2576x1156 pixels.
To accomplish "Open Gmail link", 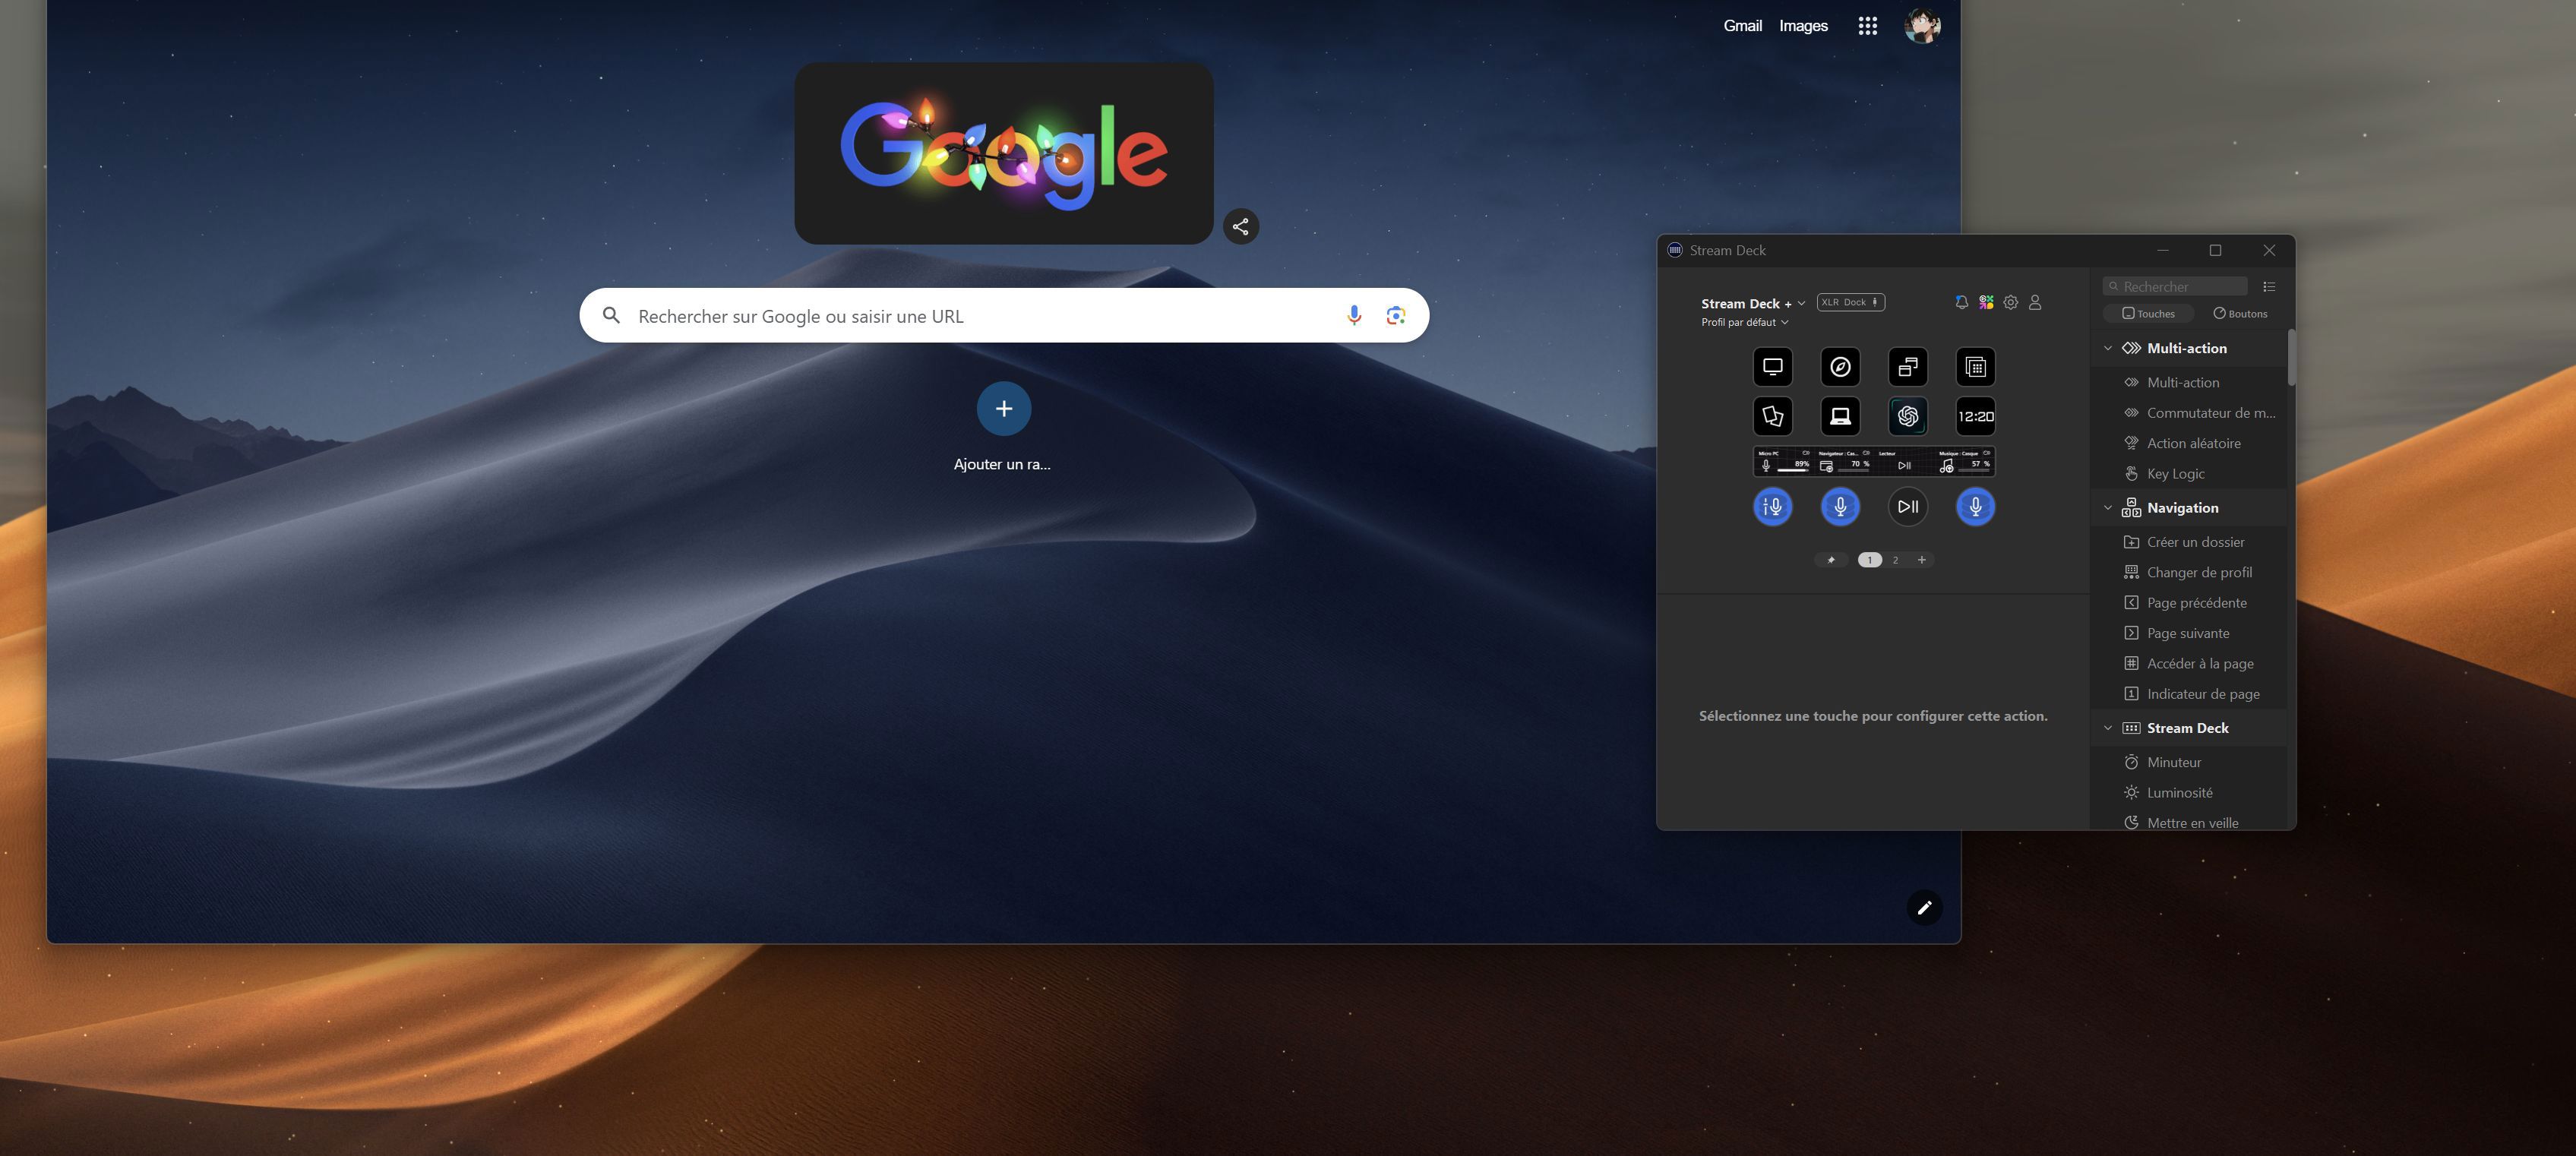I will coord(1742,26).
